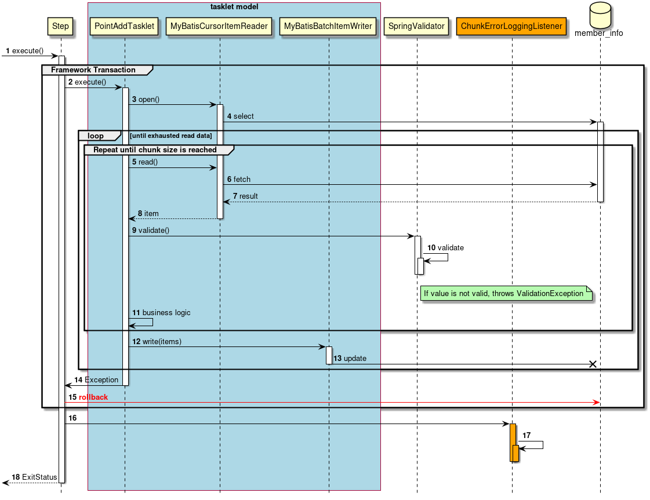Click the '11 business logic' label
Image resolution: width=650 pixels, height=500 pixels.
tap(161, 313)
